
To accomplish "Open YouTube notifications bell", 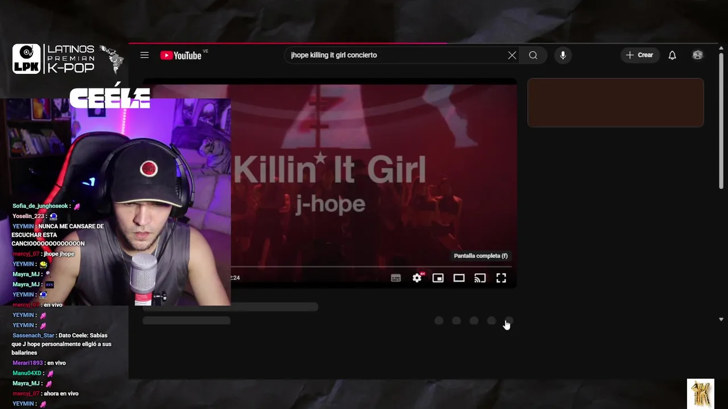I will click(x=672, y=55).
